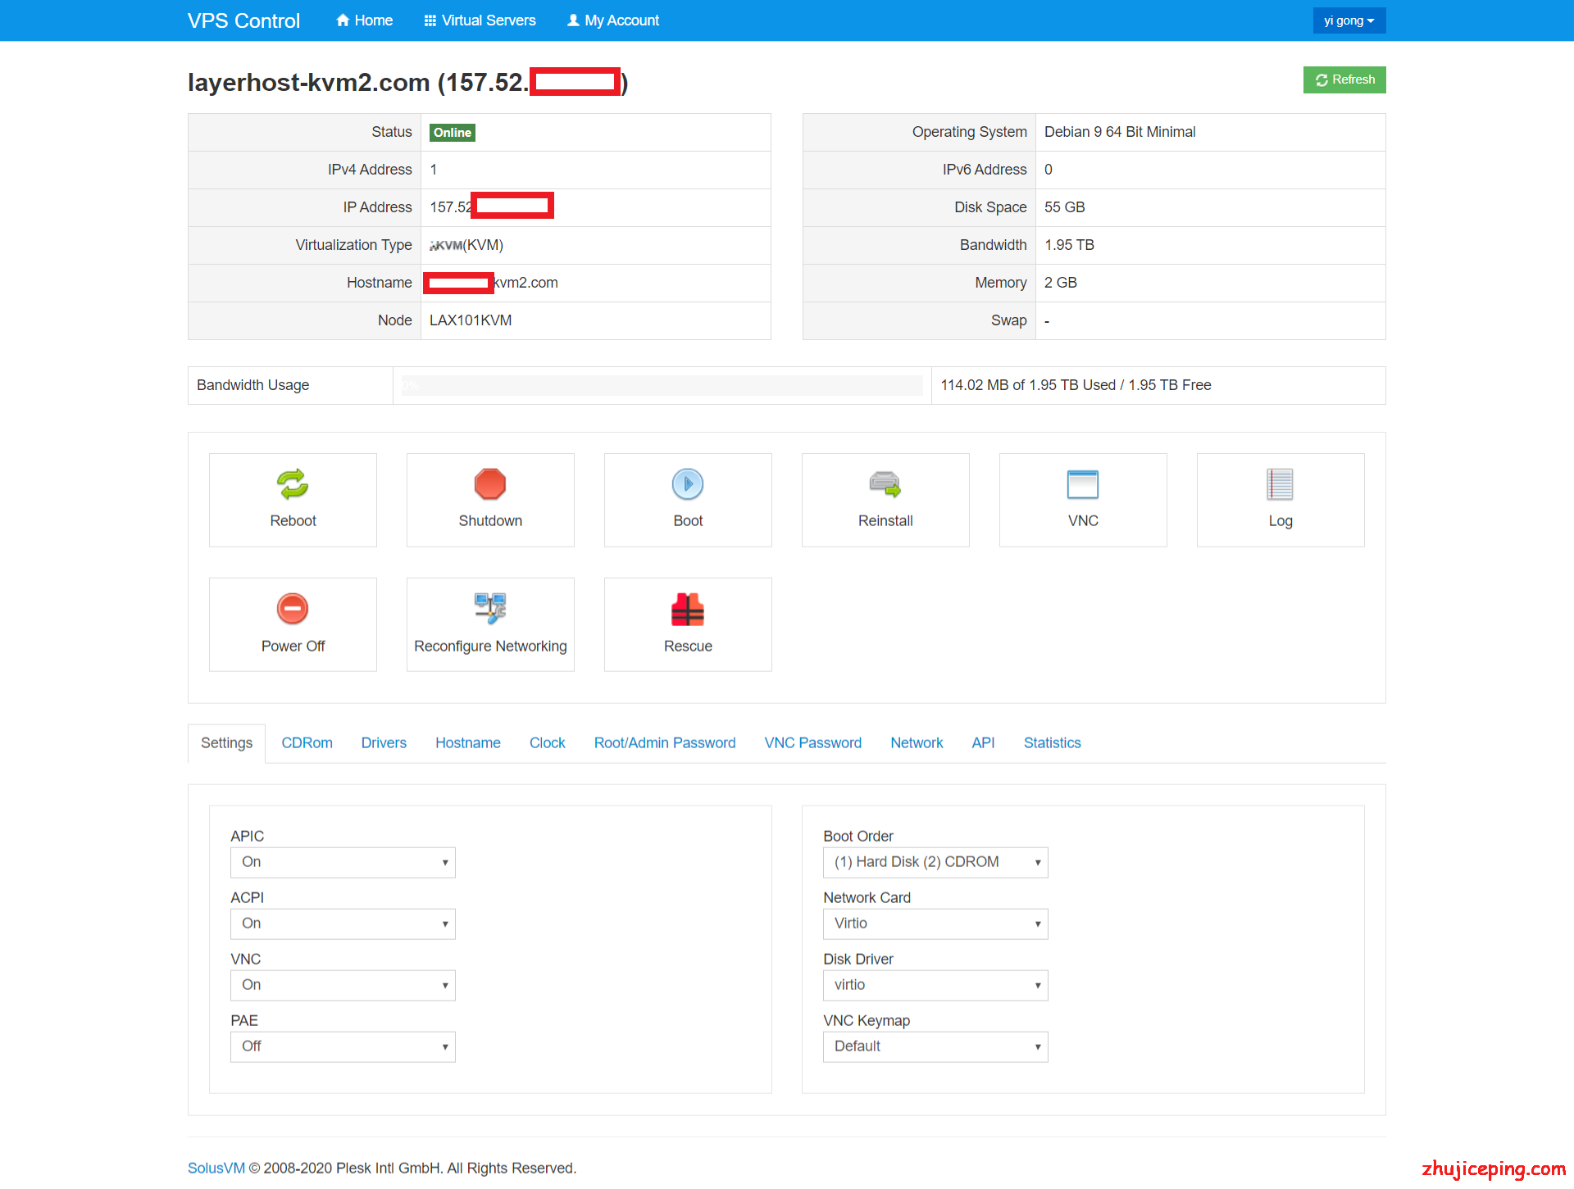The image size is (1574, 1189).
Task: Follow the SolusVM footer link
Action: [216, 1168]
